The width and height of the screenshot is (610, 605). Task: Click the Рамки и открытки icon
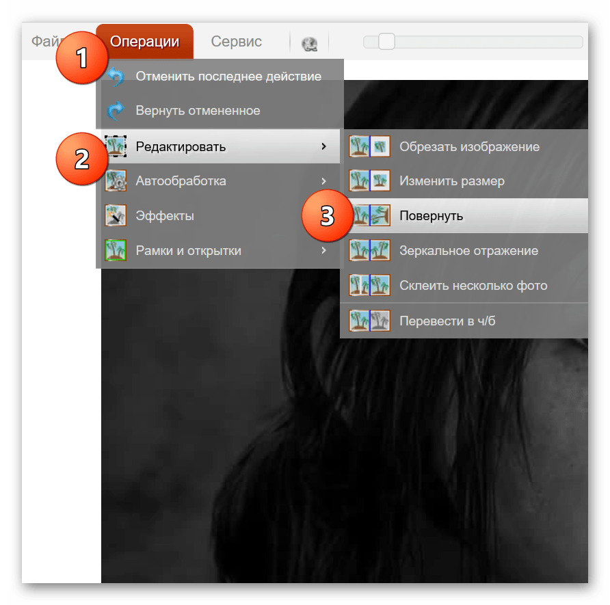(116, 250)
